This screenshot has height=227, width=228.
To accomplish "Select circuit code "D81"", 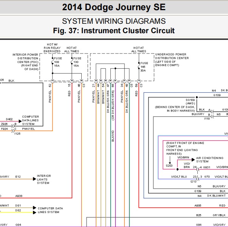I will pos(18,206).
